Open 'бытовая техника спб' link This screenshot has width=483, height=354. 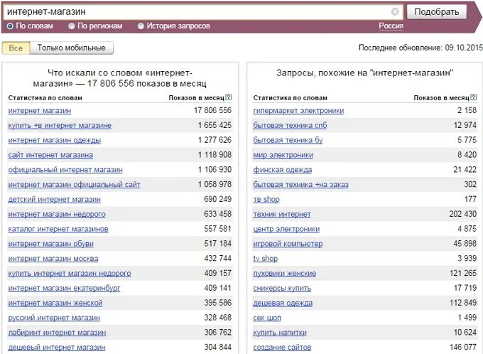(290, 125)
